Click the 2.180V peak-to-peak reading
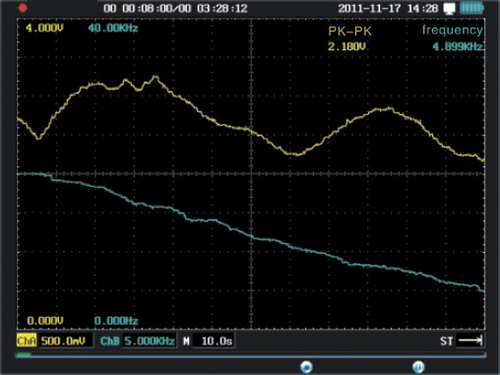500x375 pixels. (x=346, y=46)
